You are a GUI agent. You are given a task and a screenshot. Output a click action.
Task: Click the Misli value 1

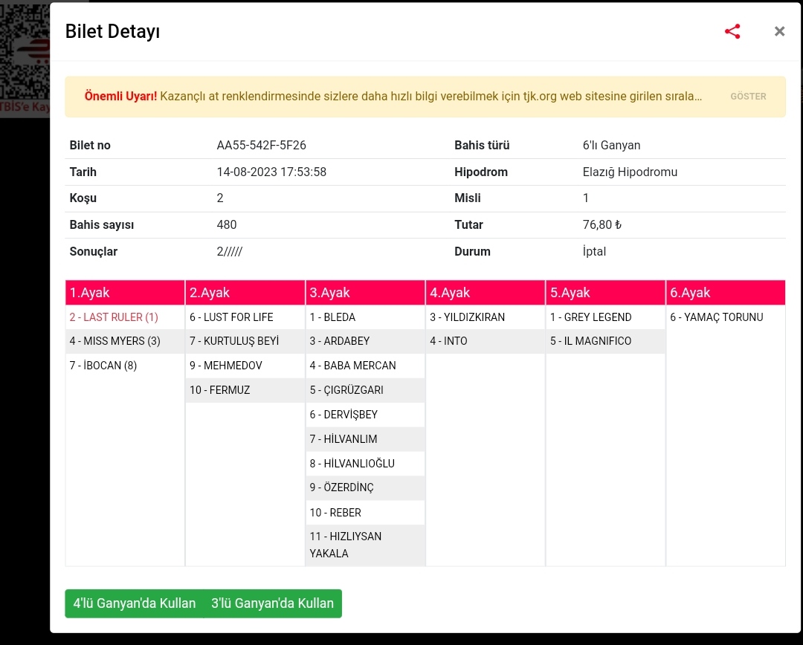tap(585, 198)
